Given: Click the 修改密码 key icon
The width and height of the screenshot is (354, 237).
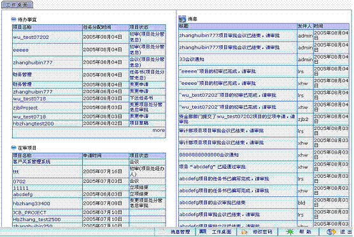Looking at the screenshot, I should tap(244, 232).
